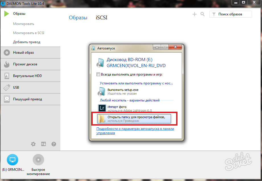Click the green Images play icon
262x181 pixels.
pos(7,14)
